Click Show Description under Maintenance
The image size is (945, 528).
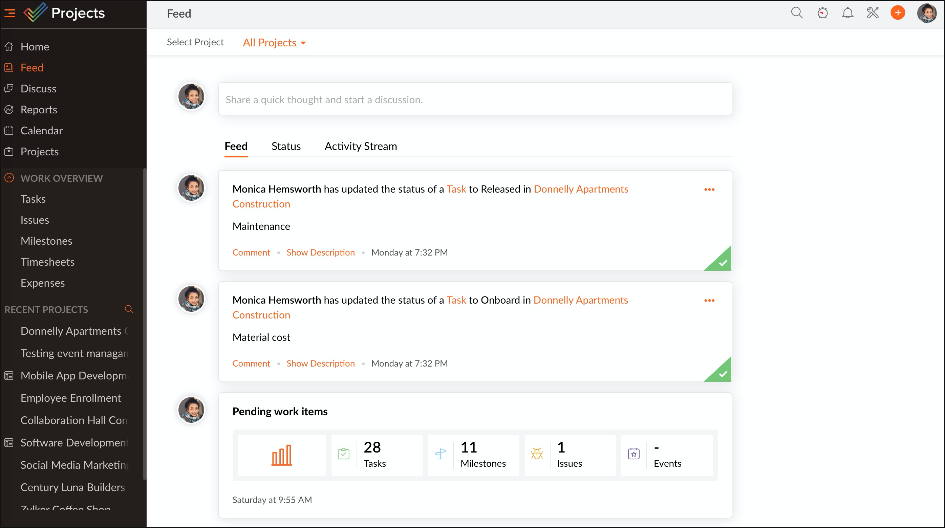coord(320,252)
